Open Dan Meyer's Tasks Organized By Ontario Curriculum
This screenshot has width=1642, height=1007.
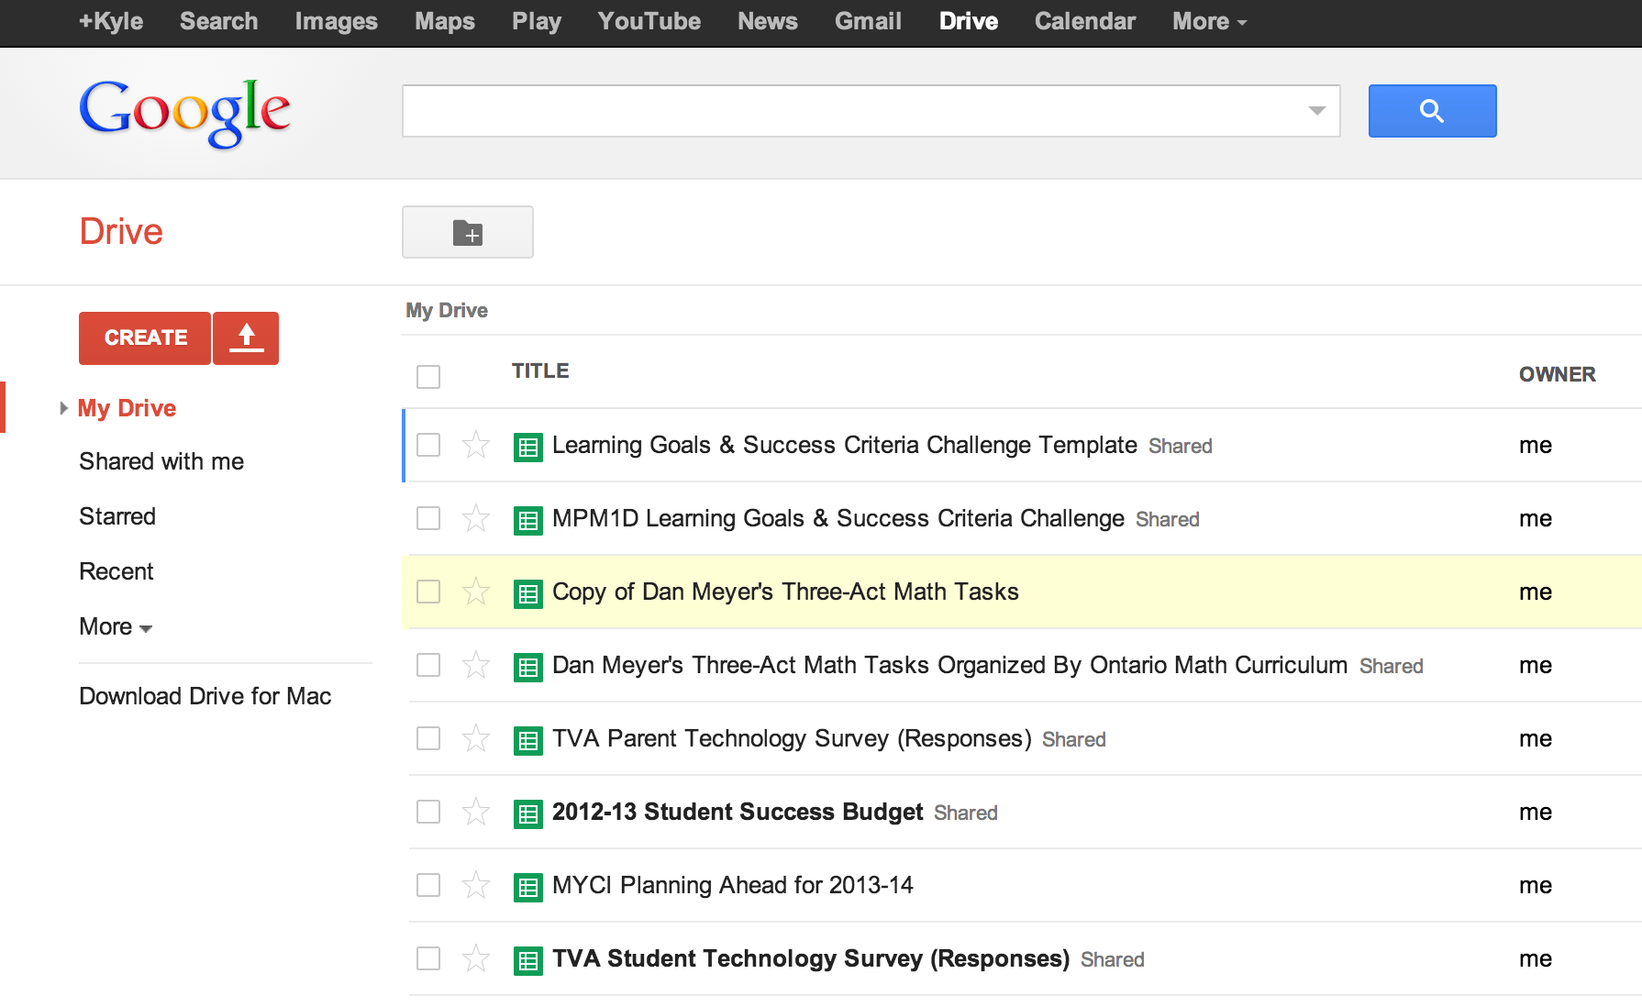[x=950, y=665]
